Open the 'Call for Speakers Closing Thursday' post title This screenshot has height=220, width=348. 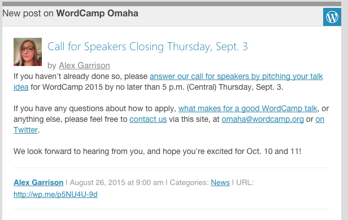147,46
